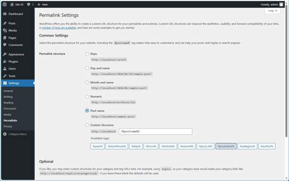Click the custom structure text field
The width and height of the screenshot is (289, 181).
click(156, 131)
